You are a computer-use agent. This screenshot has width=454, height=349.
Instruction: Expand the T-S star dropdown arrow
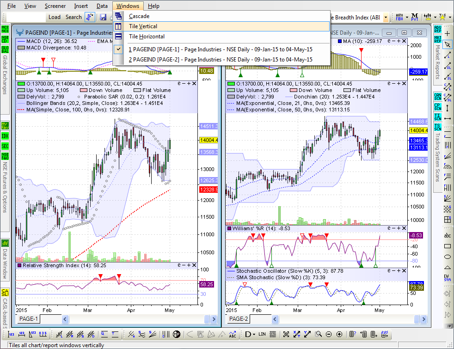click(449, 18)
